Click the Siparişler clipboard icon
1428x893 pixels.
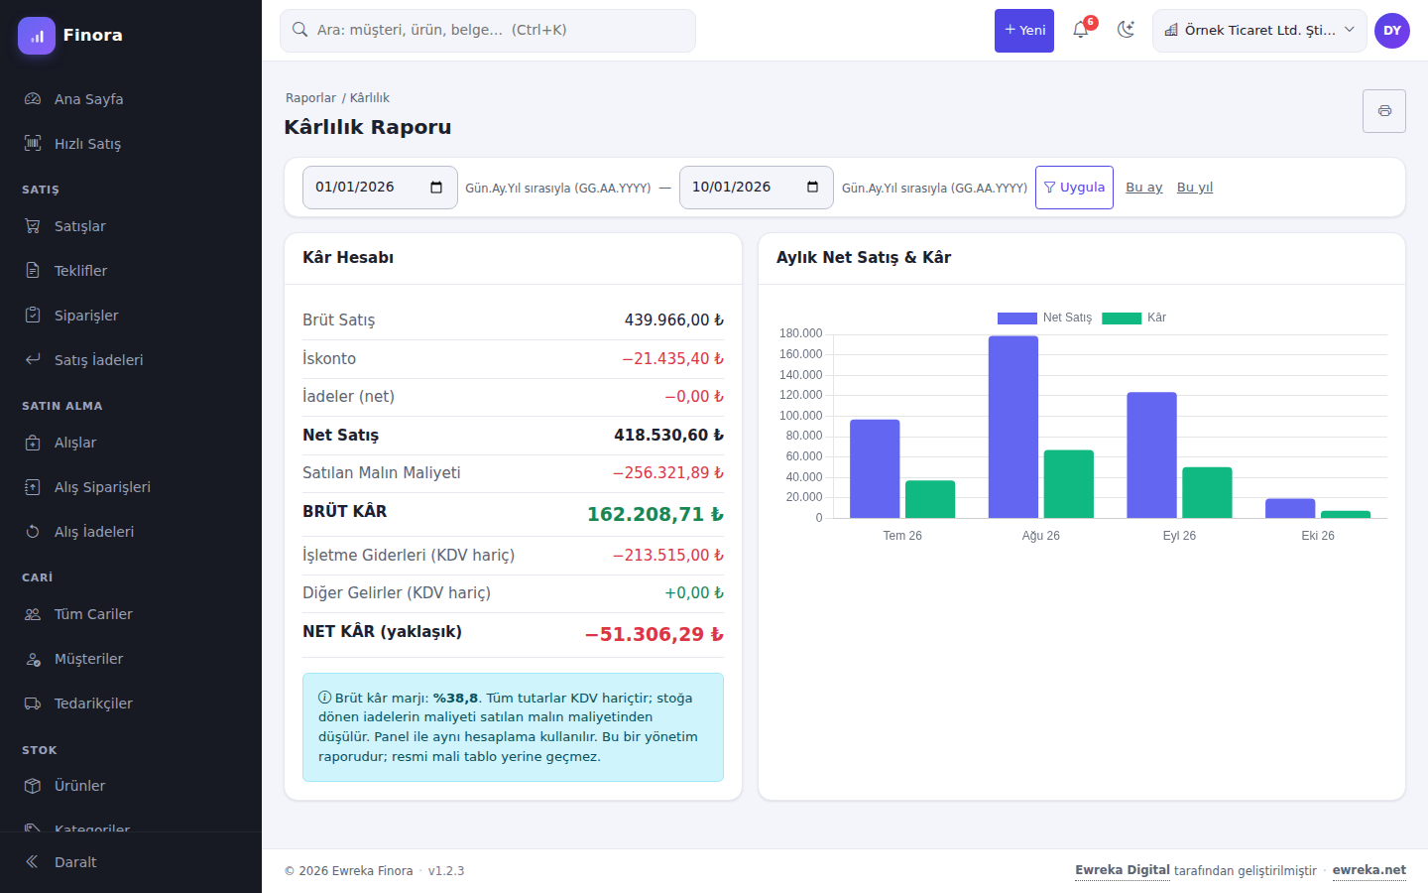click(33, 316)
